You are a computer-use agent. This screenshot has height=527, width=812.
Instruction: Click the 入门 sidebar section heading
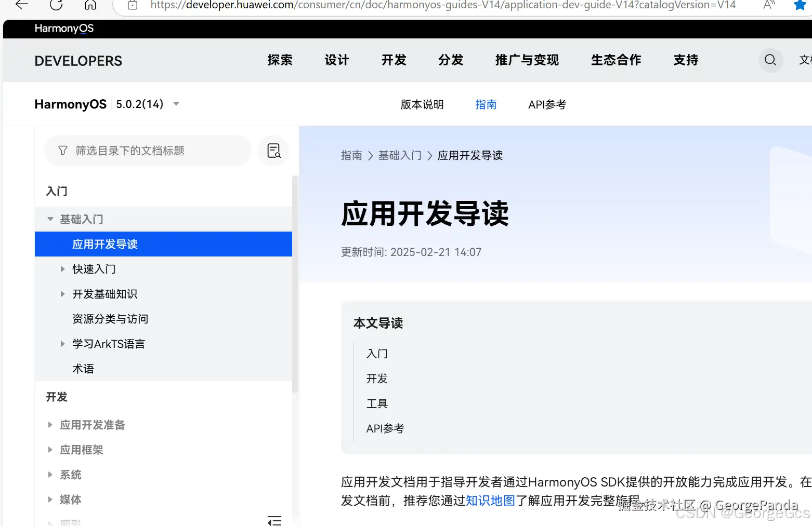point(57,191)
